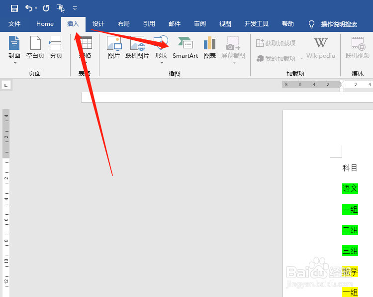Screen dimensions: 373x297
Task: Insert a page break with 分页
Action: click(56, 47)
